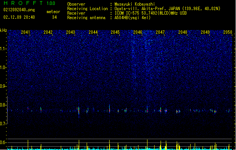
Task: Click the 0.8 kHz axis label
Action: 3,105
